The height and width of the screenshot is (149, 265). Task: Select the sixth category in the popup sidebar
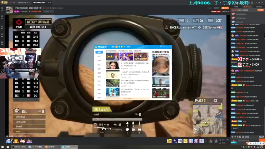pos(99,73)
